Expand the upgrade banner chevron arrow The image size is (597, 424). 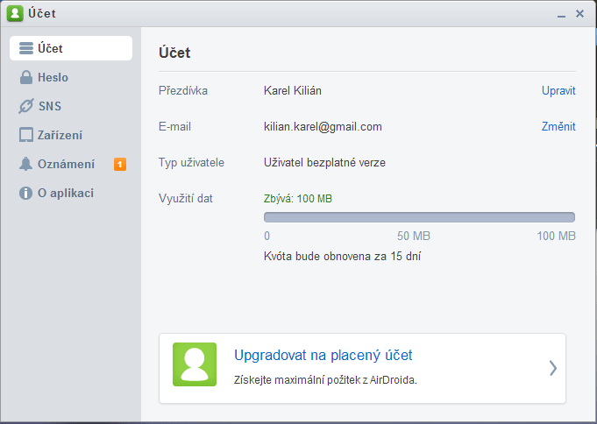pyautogui.click(x=553, y=368)
